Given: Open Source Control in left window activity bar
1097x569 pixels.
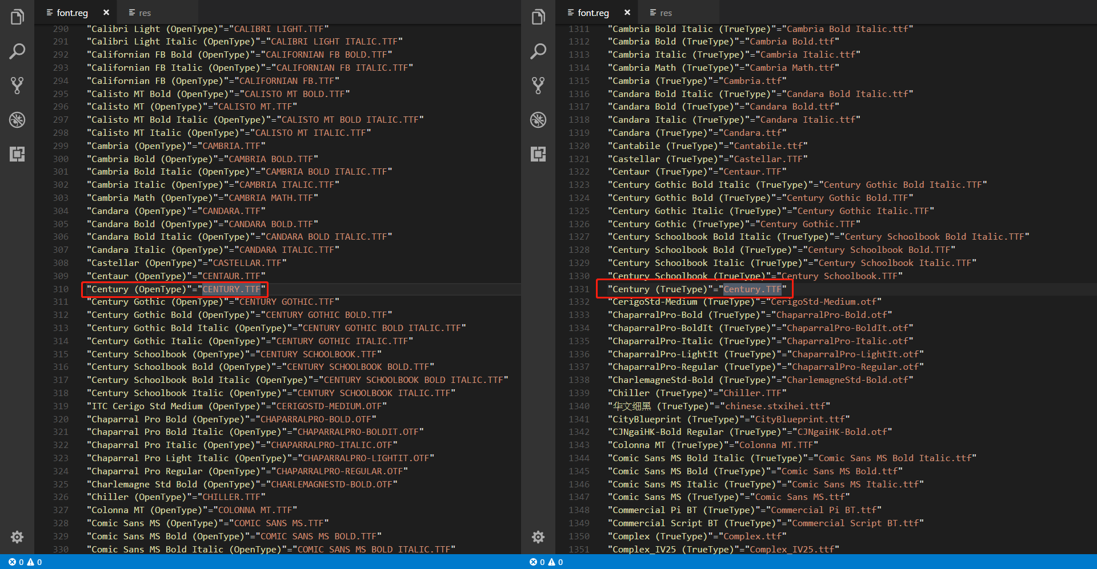Looking at the screenshot, I should (x=17, y=86).
